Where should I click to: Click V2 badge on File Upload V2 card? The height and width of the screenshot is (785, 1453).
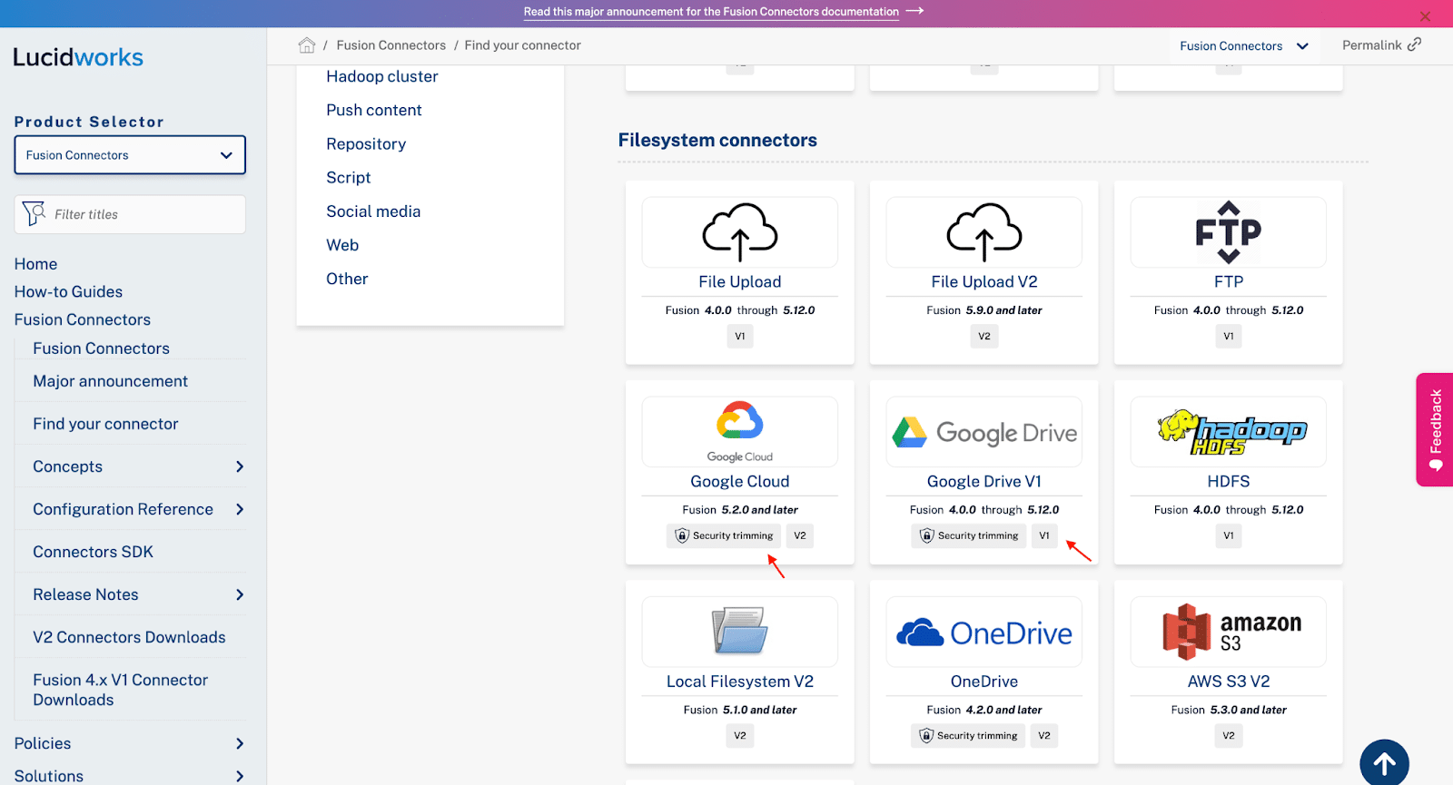(984, 336)
